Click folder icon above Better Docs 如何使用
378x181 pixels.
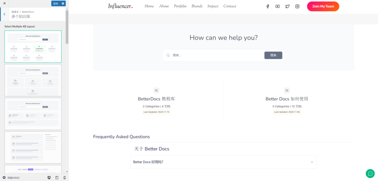(x=287, y=90)
